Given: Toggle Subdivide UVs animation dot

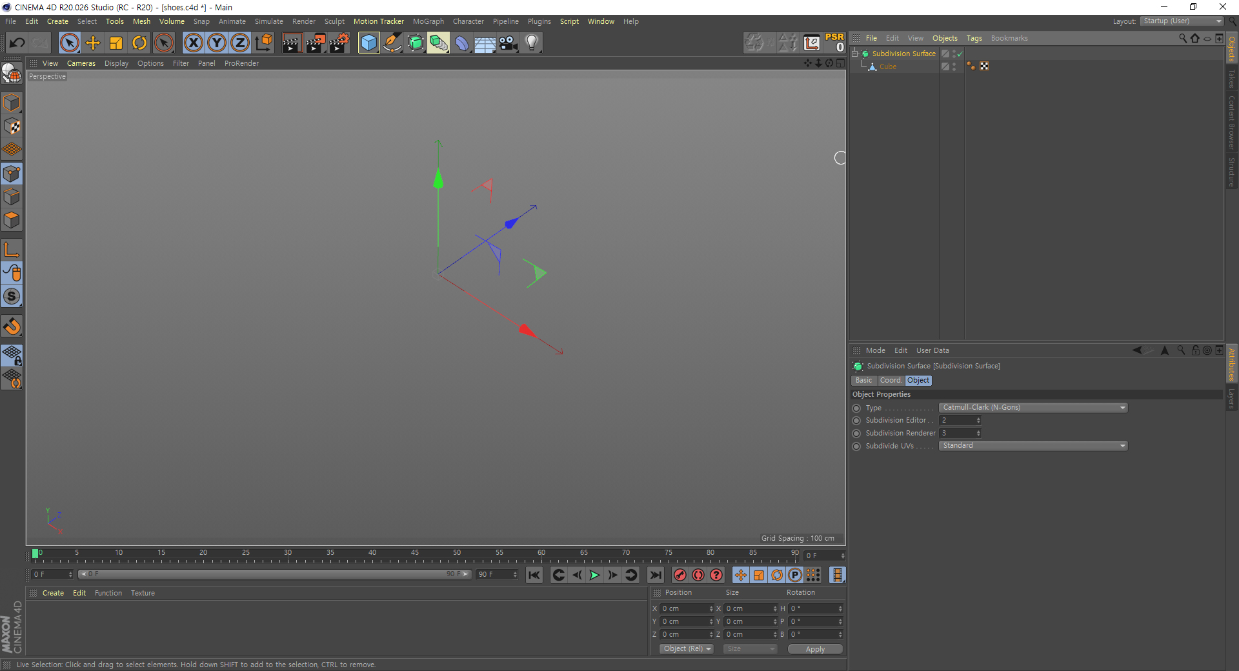Looking at the screenshot, I should click(857, 446).
